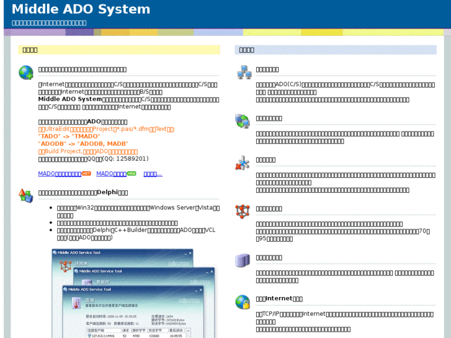Click the light blue section header bar

click(x=336, y=50)
